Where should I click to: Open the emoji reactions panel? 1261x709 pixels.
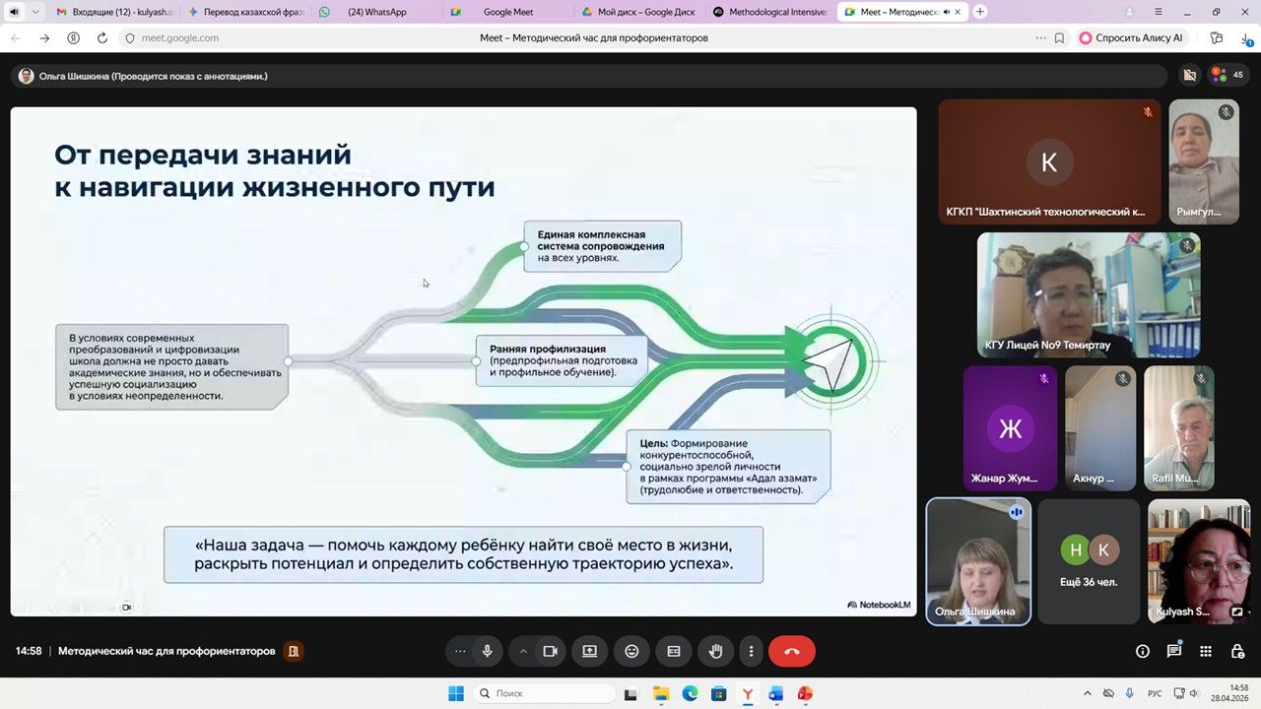pyautogui.click(x=631, y=651)
